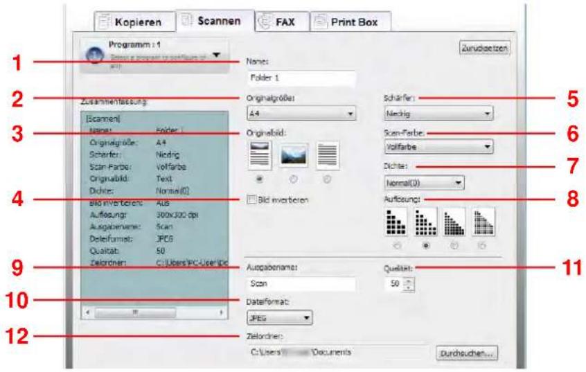
Task: Open the Dateiformat JPEG dropdown
Action: [x=280, y=318]
